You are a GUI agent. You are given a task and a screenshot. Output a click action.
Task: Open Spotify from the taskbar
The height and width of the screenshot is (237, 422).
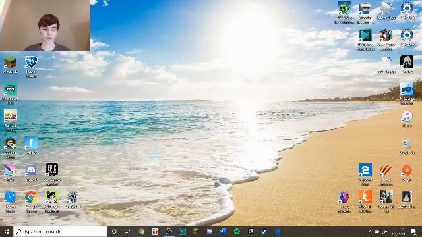237,231
